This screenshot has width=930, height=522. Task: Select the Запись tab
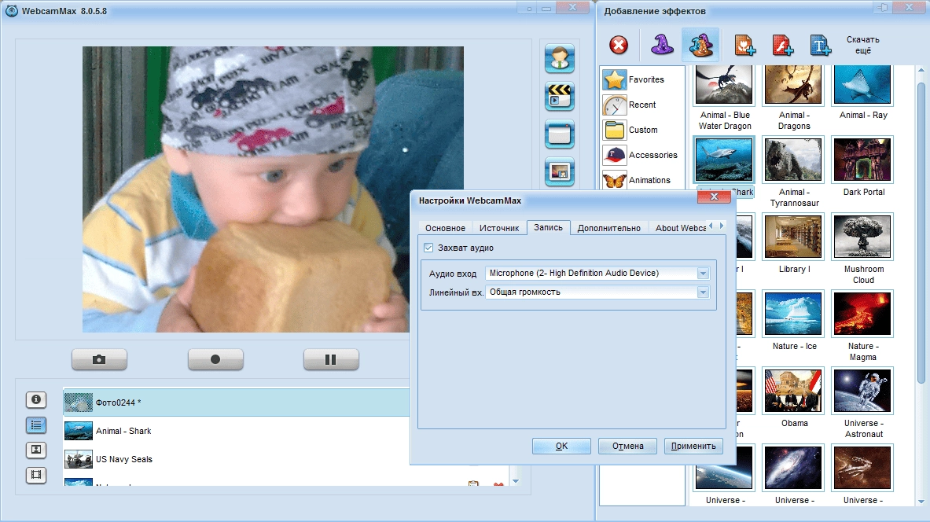pos(549,228)
